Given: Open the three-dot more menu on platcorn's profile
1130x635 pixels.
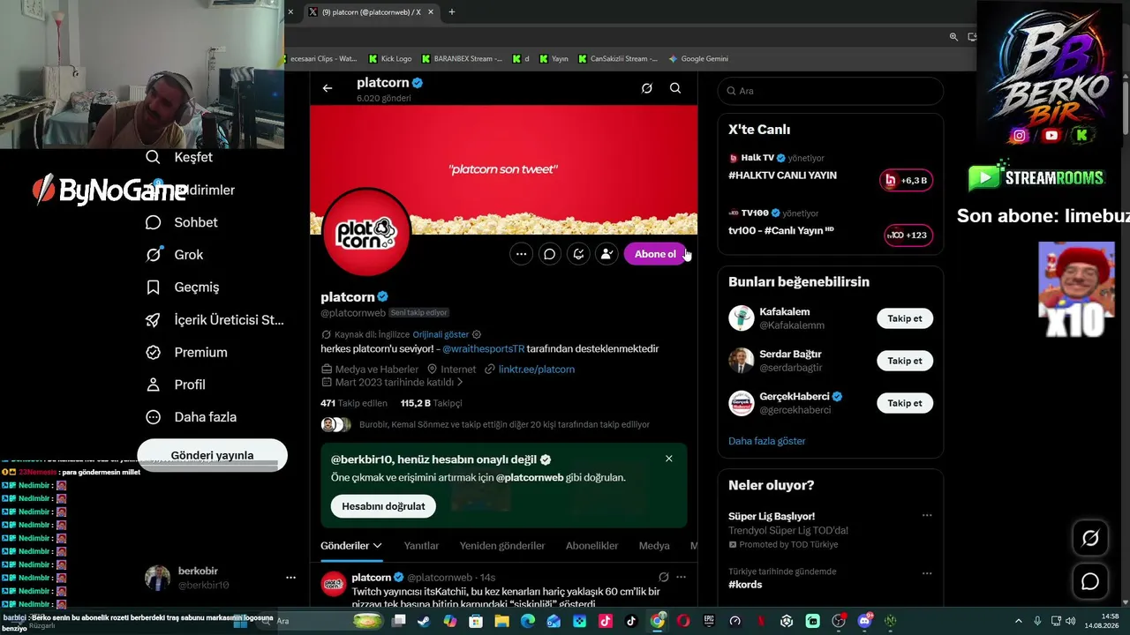Looking at the screenshot, I should pyautogui.click(x=522, y=254).
